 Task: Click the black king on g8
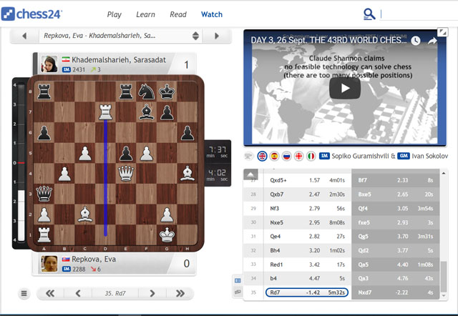(167, 92)
